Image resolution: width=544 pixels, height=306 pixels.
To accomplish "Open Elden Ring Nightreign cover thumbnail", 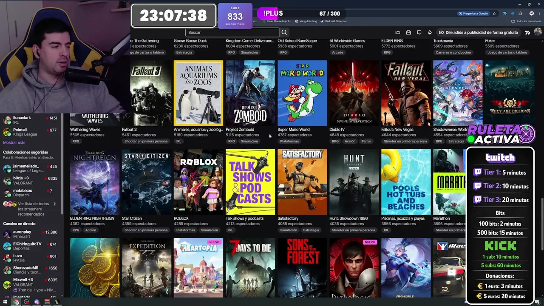I will (x=94, y=182).
